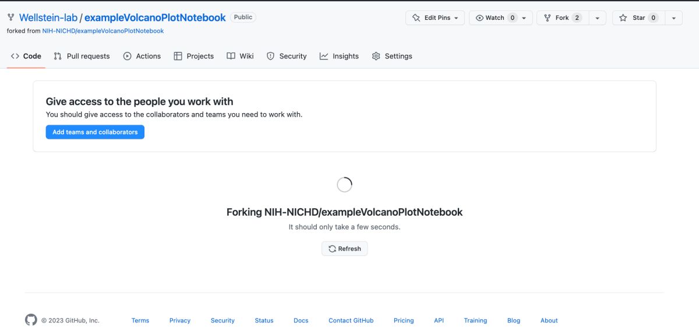This screenshot has height=330, width=699.
Task: Click the eye icon in Watch button
Action: click(480, 18)
